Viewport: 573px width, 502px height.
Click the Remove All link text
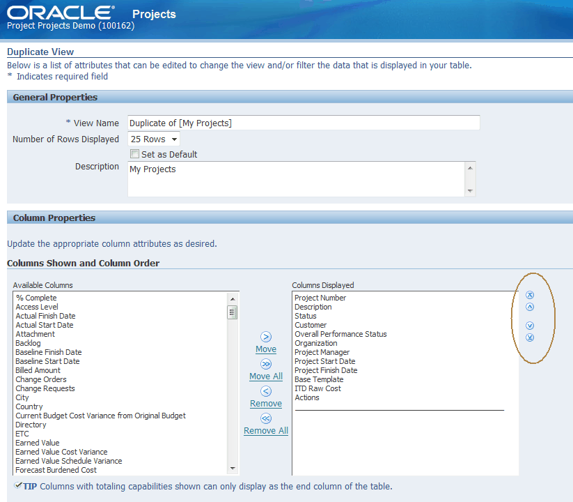[265, 430]
